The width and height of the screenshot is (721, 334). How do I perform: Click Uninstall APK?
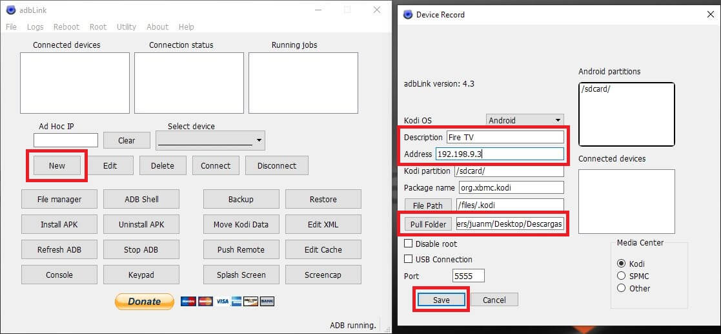141,225
